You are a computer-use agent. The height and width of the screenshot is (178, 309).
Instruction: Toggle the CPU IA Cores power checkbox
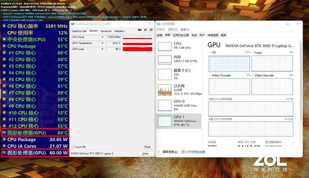(4, 146)
